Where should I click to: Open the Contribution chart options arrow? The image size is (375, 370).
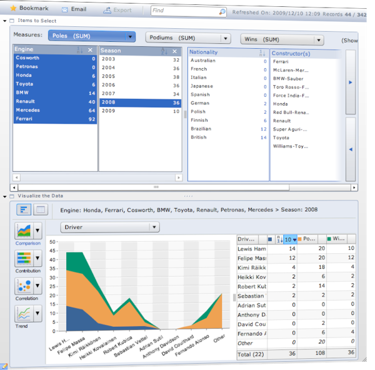tap(37, 258)
